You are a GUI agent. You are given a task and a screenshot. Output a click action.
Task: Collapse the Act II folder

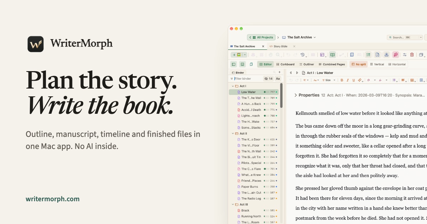[233, 134]
